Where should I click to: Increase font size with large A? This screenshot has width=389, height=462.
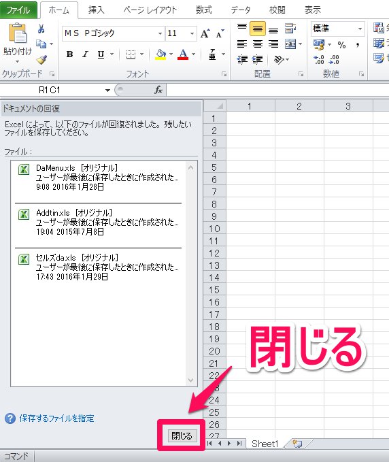click(x=205, y=33)
